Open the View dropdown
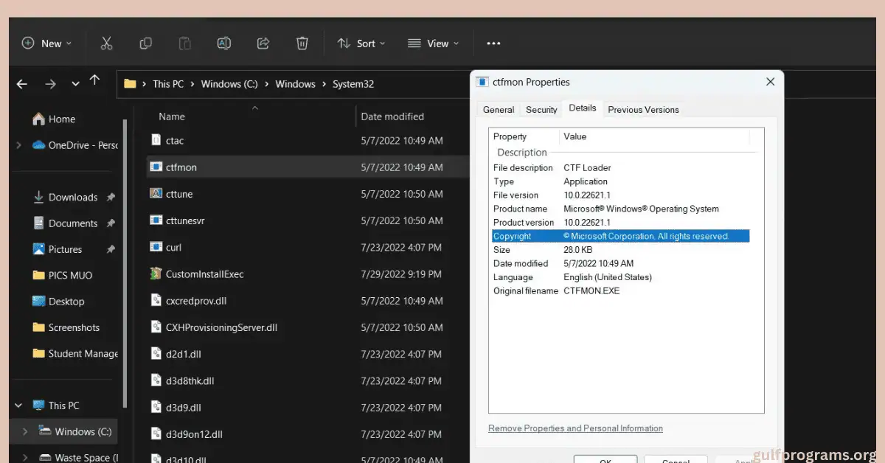The height and width of the screenshot is (463, 885). coord(434,43)
